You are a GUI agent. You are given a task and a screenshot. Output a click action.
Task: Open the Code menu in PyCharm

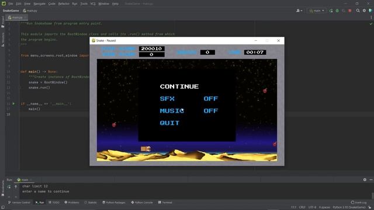[x=52, y=4]
